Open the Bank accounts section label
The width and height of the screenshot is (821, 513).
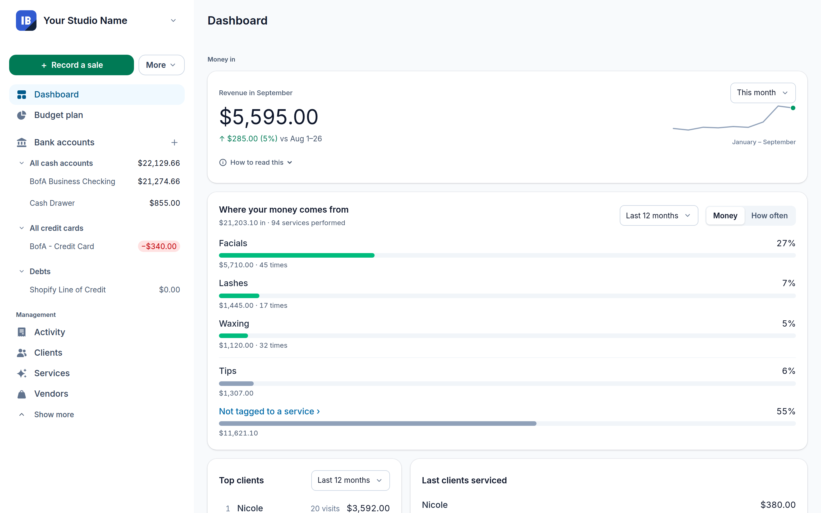(x=64, y=142)
